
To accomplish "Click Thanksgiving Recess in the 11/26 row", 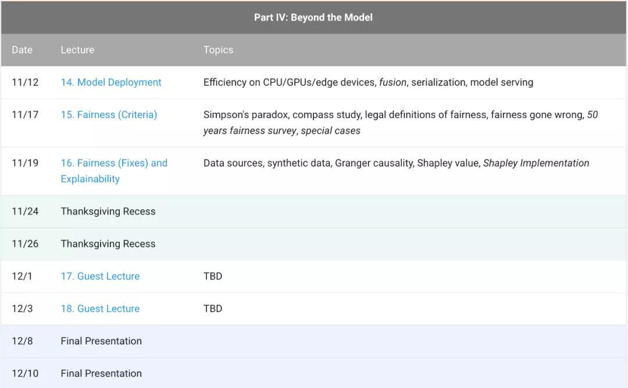I will [108, 244].
